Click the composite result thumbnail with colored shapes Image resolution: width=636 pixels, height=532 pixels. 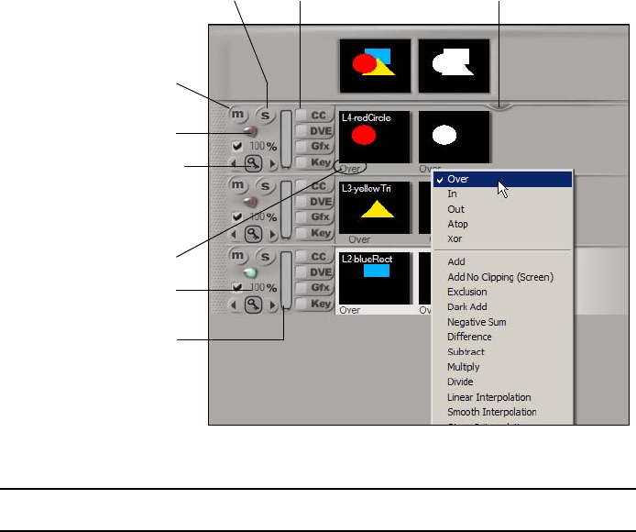375,66
